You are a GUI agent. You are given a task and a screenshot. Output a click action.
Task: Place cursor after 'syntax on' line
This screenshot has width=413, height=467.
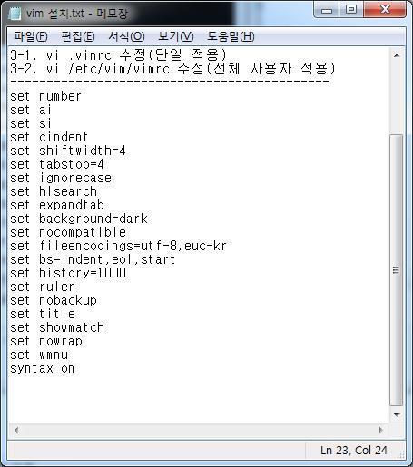click(x=75, y=369)
